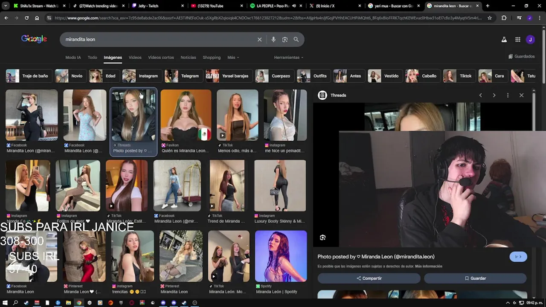Click the Guardar button
This screenshot has width=546, height=307.
pyautogui.click(x=475, y=278)
